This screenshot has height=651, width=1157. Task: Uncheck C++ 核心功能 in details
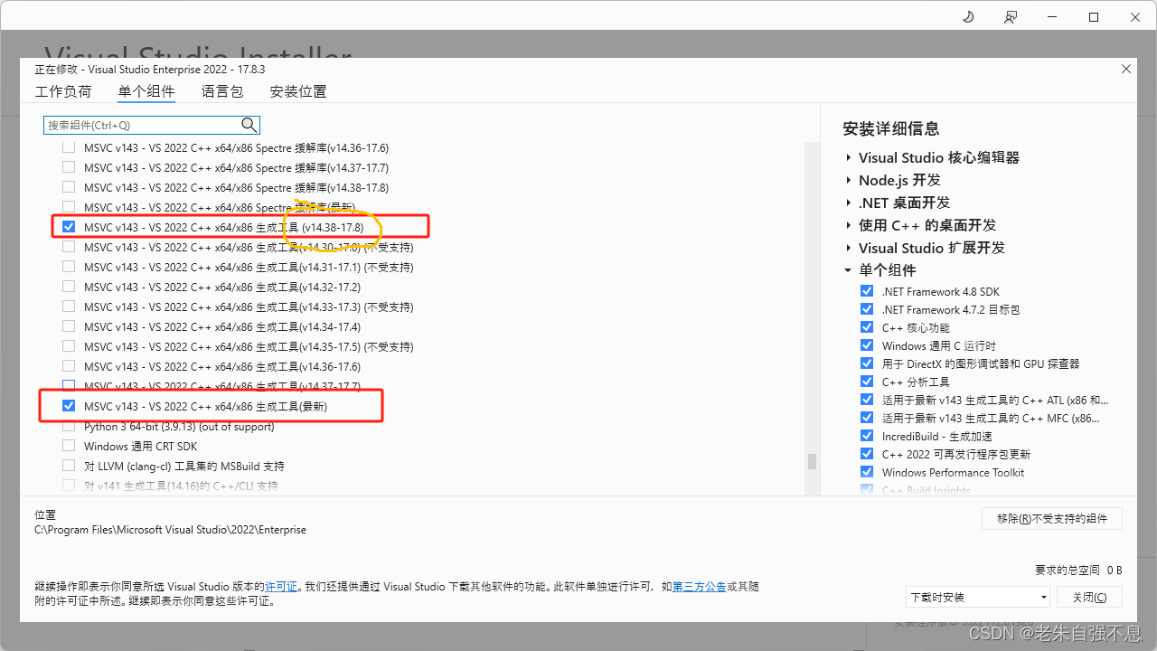(x=867, y=327)
